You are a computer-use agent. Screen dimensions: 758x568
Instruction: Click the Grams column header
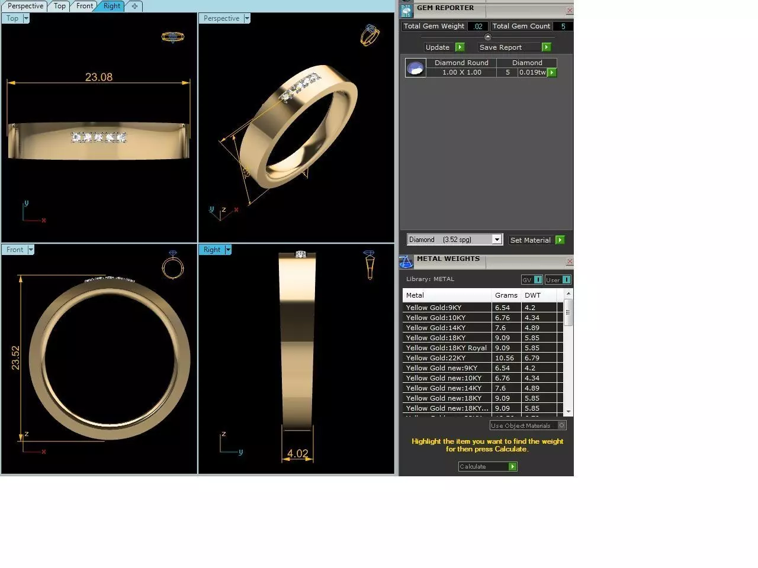(x=506, y=295)
